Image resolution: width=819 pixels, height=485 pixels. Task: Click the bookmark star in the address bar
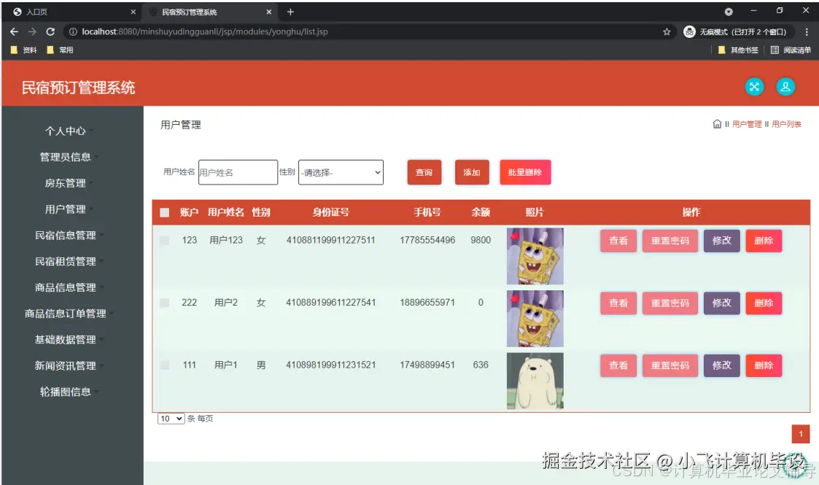point(667,31)
